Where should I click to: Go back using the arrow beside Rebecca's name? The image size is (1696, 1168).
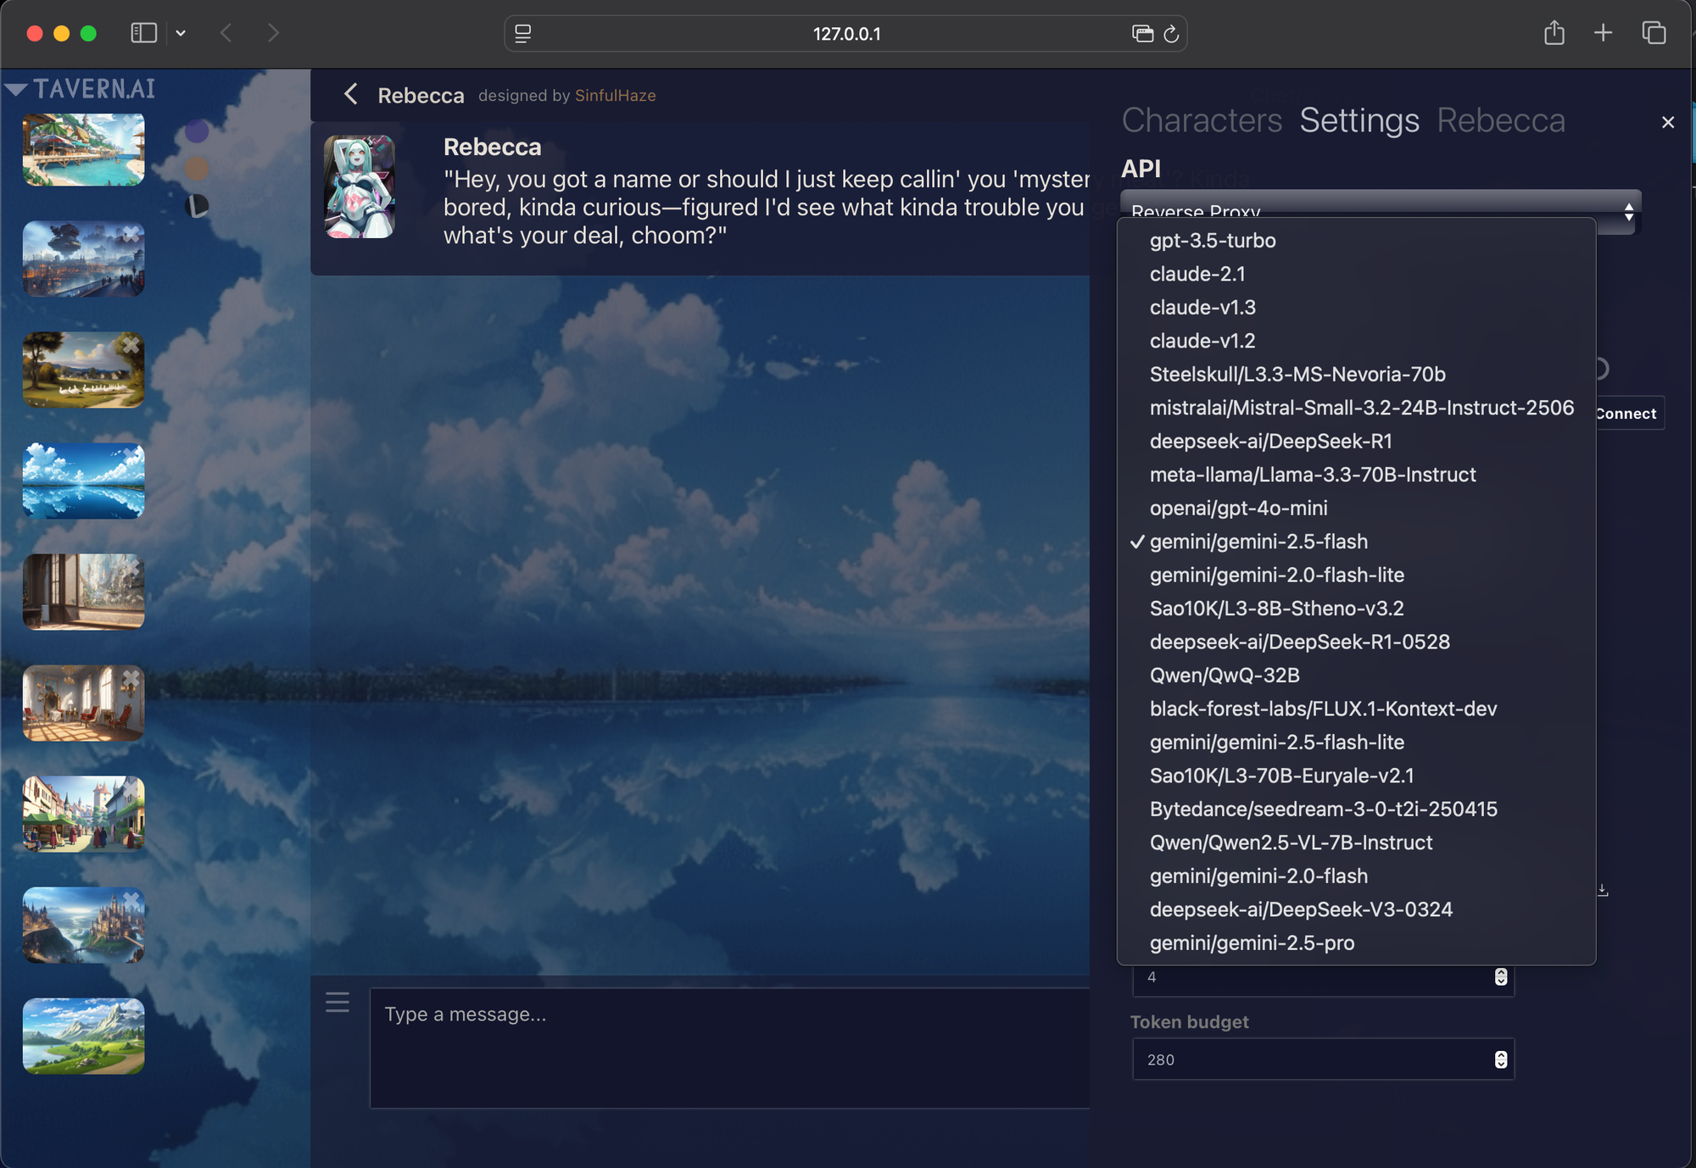click(351, 94)
